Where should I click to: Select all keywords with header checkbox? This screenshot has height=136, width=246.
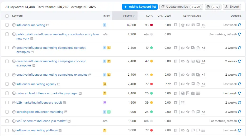click(x=7, y=16)
